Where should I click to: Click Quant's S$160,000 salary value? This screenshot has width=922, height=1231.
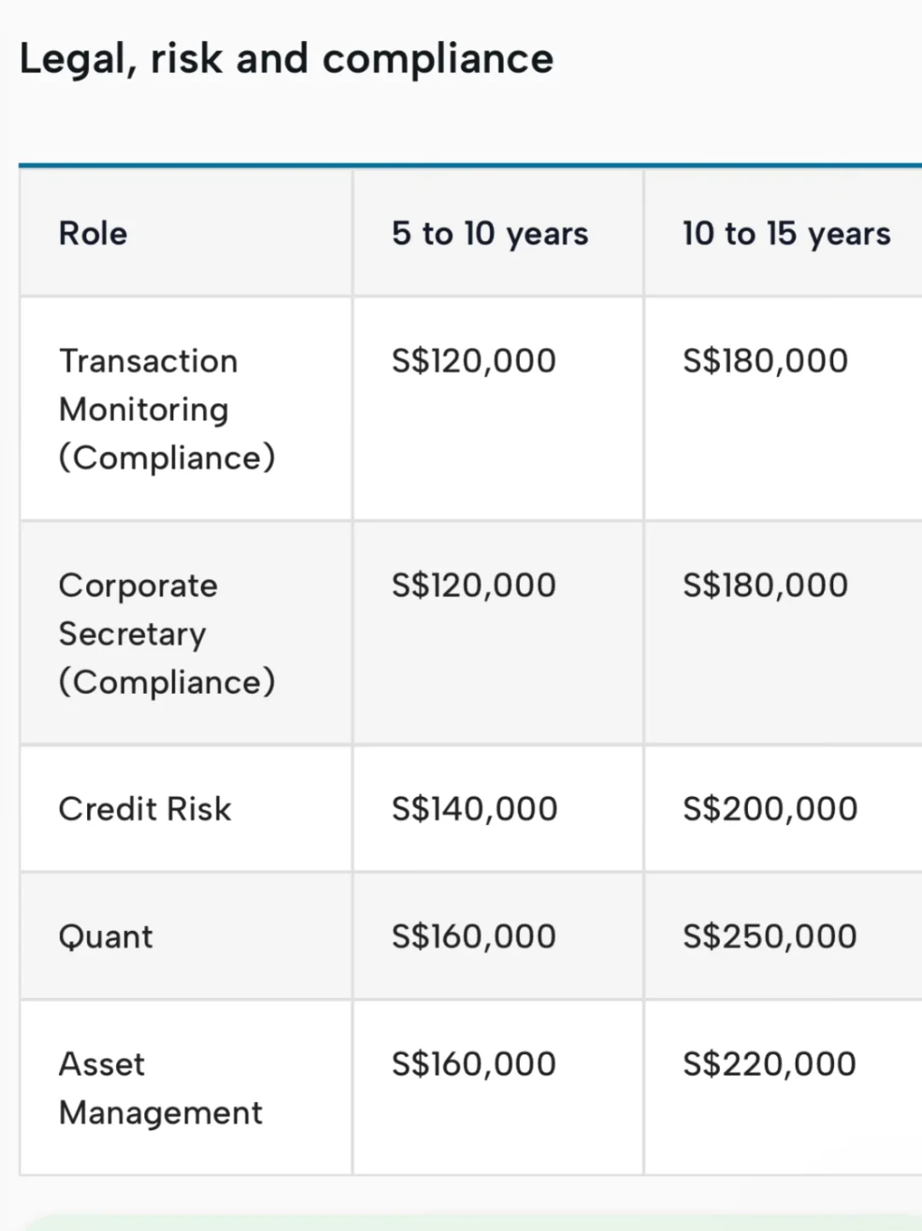click(474, 937)
